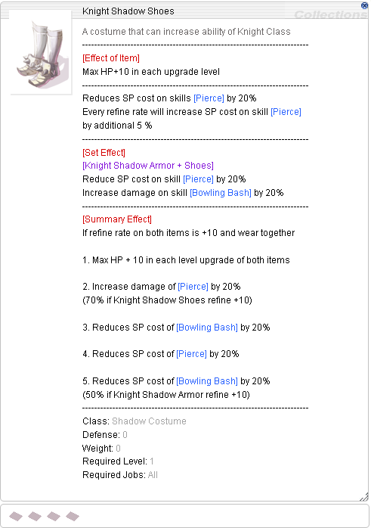Open Pierce link in 'Every refine rate' line
This screenshot has width=371, height=528.
[x=286, y=111]
